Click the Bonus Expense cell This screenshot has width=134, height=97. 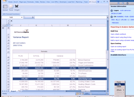pos(91,60)
